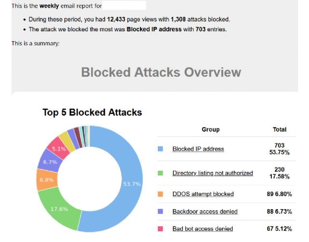Open the Blocked IP address link

(x=198, y=149)
